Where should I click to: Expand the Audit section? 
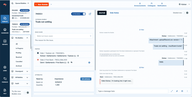point(20,84)
